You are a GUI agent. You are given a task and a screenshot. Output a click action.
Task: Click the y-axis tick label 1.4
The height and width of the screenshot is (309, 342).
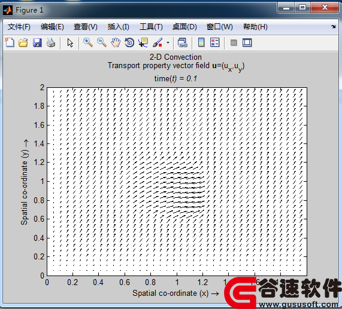pyautogui.click(x=39, y=144)
